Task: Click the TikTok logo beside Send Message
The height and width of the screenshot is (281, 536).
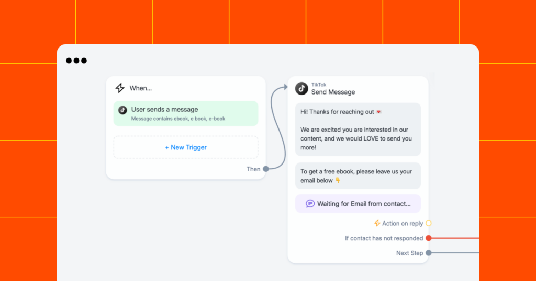Action: (x=301, y=89)
